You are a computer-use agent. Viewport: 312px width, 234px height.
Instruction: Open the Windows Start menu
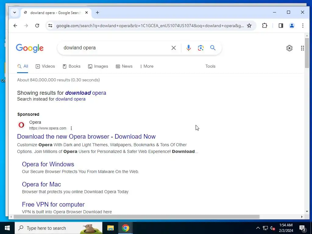tap(7, 228)
